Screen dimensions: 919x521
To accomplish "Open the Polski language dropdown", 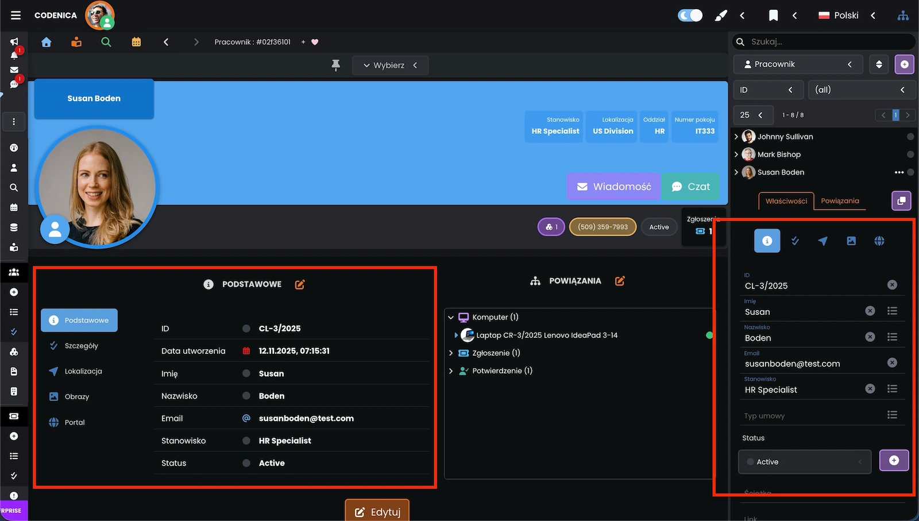I will pos(847,16).
